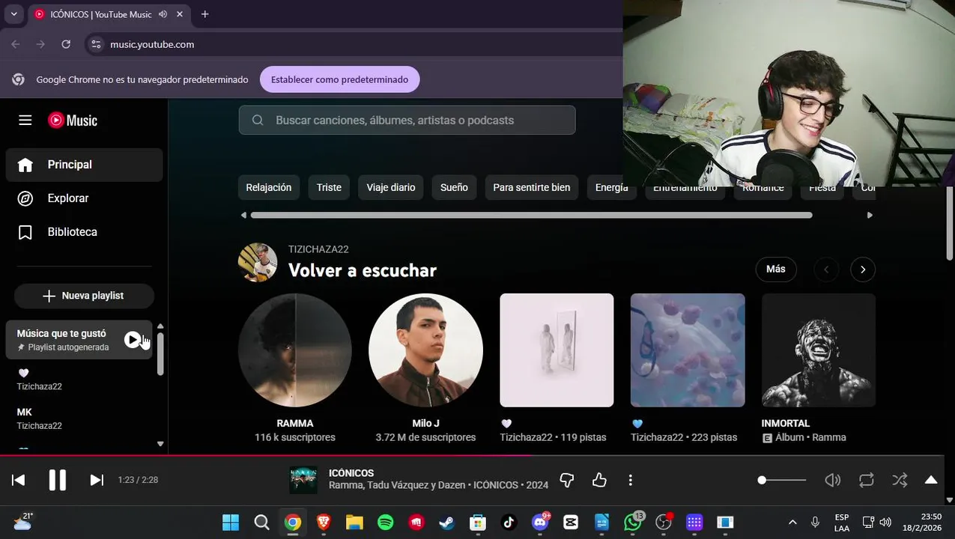The height and width of the screenshot is (539, 955).
Task: Pause the current song
Action: 58,480
